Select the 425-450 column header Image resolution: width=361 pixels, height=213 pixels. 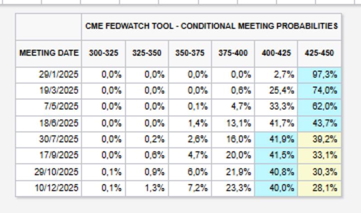point(319,53)
